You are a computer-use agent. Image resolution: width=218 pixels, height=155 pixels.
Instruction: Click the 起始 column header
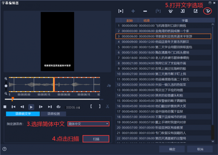[130, 21]
